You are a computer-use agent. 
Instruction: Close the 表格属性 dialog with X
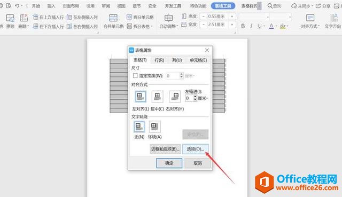click(207, 50)
